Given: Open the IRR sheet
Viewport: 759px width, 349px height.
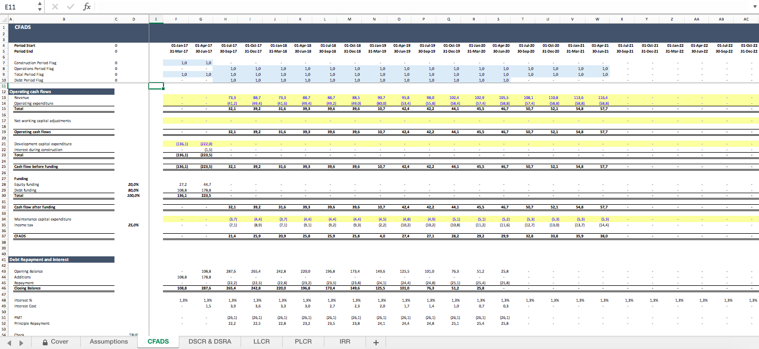Looking at the screenshot, I should [x=344, y=342].
